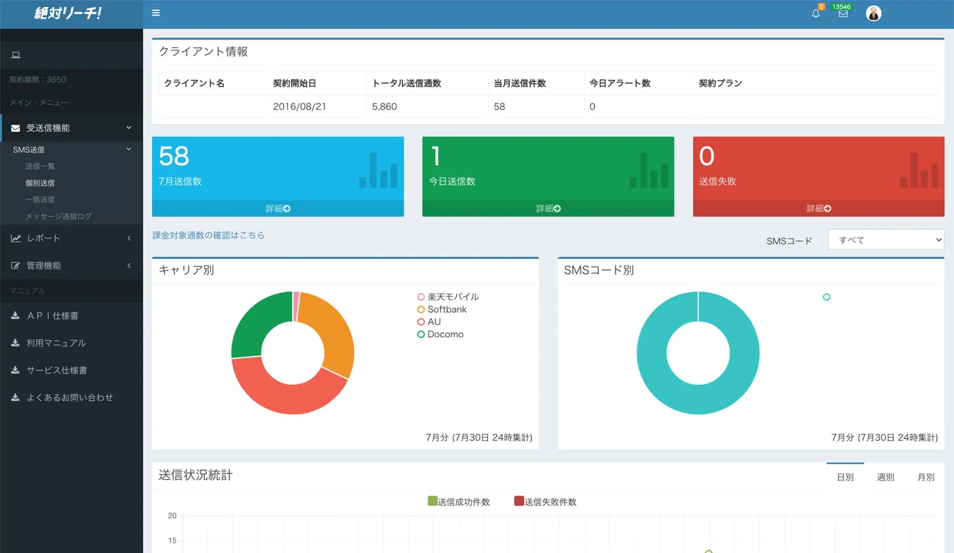This screenshot has height=553, width=954.
Task: Open the notification bell icon
Action: click(816, 14)
